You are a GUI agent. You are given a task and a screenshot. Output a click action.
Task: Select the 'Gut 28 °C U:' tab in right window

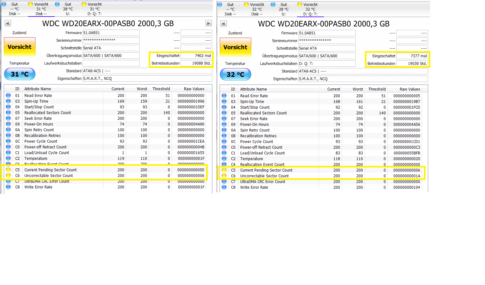pos(283,9)
